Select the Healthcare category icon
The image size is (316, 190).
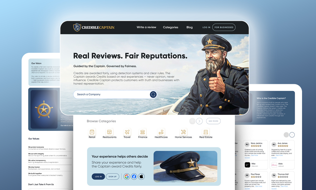tap(161, 132)
